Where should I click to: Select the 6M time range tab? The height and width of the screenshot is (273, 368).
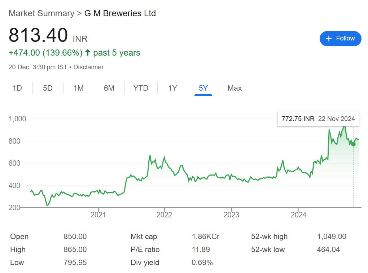click(109, 88)
